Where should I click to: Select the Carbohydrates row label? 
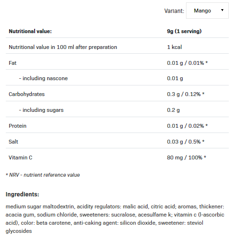pos(26,94)
